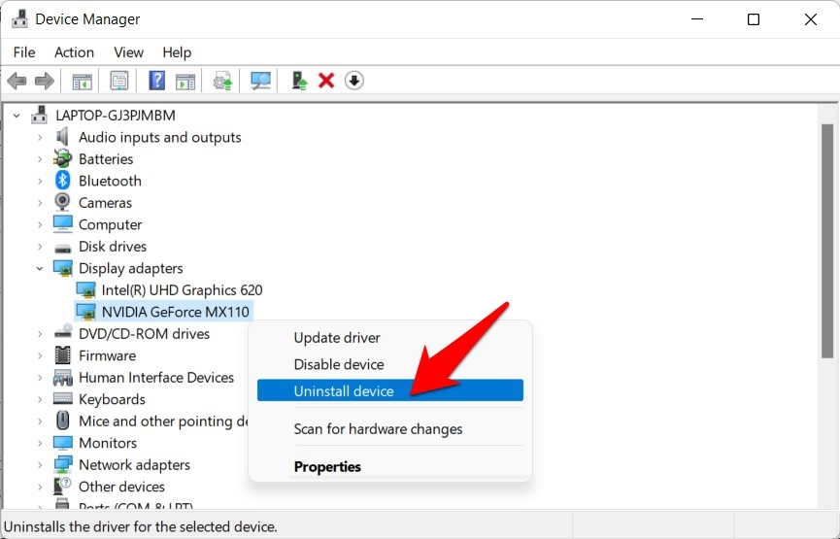Open the Help menu
The width and height of the screenshot is (840, 539).
(177, 52)
